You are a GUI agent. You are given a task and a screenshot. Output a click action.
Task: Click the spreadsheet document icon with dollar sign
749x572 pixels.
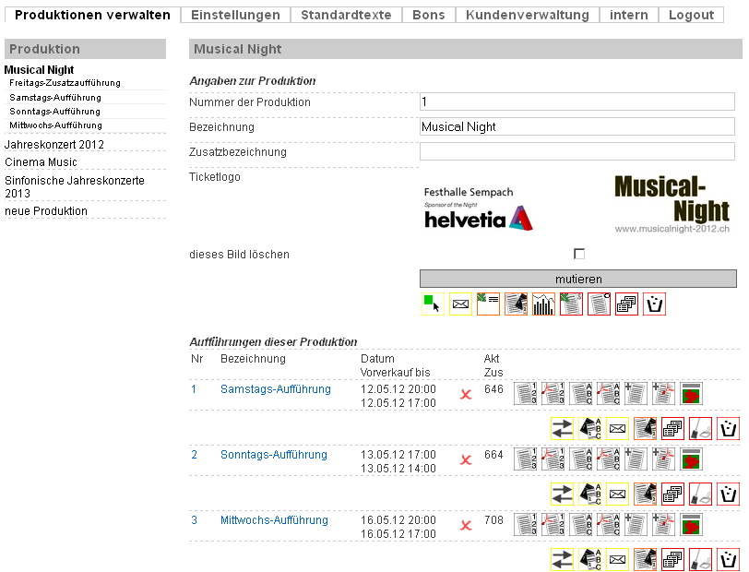tap(571, 304)
